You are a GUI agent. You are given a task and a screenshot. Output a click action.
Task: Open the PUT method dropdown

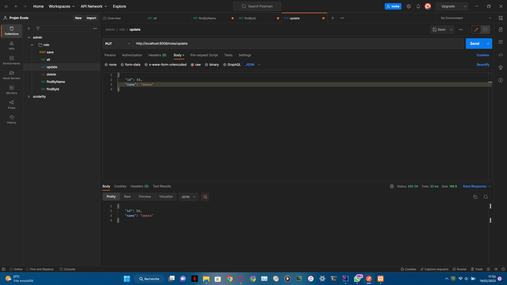click(x=118, y=44)
